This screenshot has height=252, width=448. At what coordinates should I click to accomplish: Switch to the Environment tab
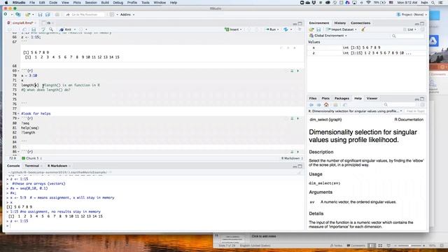pyautogui.click(x=319, y=23)
